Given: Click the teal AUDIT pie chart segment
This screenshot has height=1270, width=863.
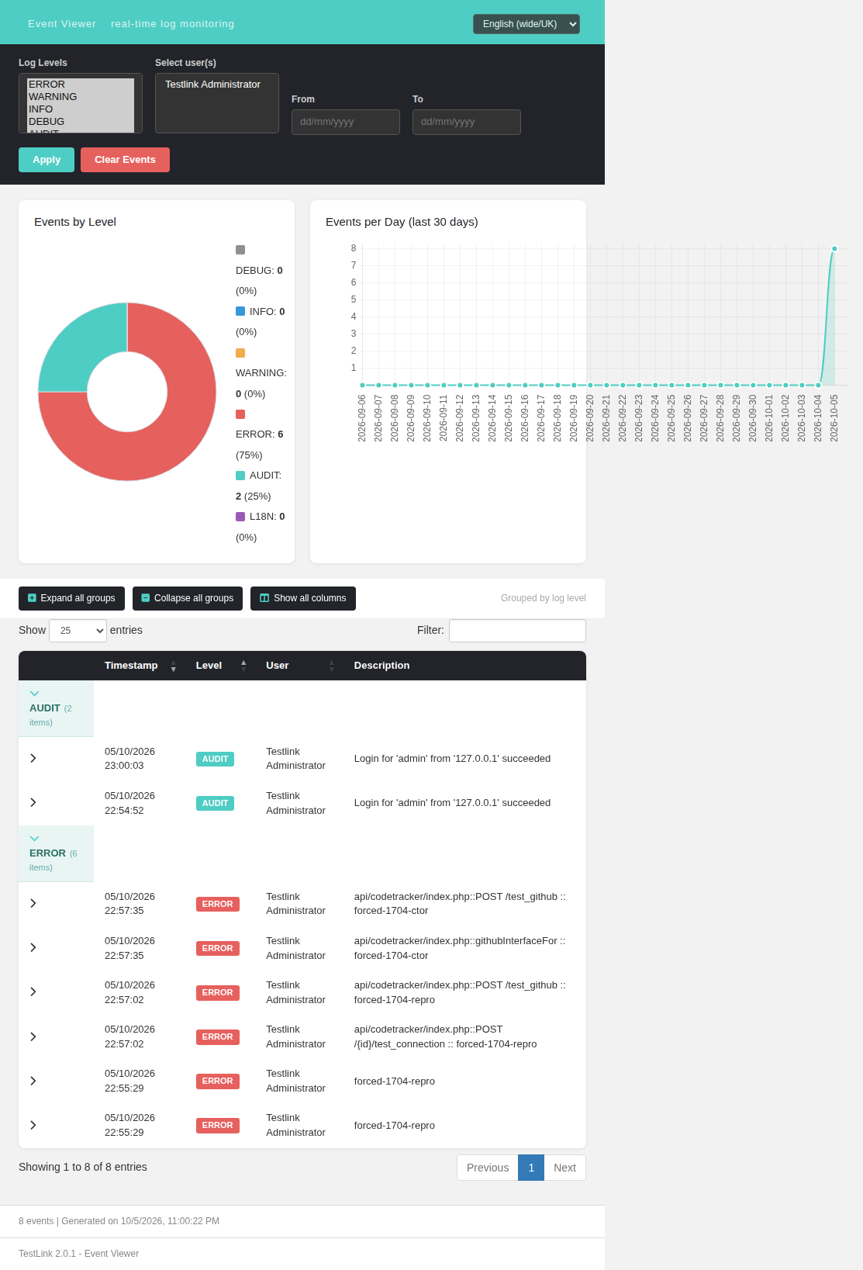Looking at the screenshot, I should 82,347.
